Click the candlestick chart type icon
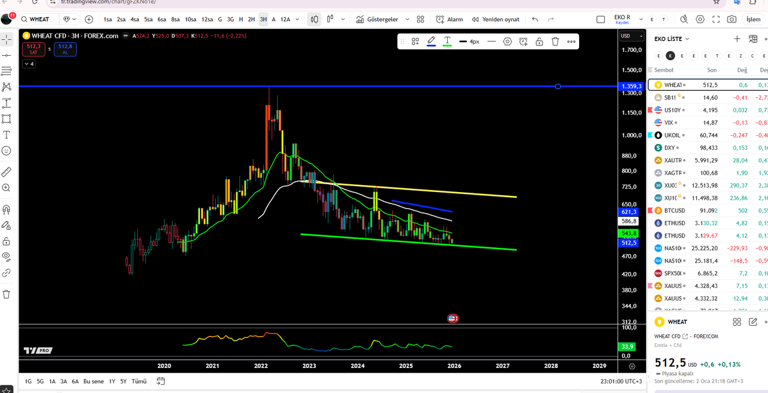The image size is (768, 393). 315,20
